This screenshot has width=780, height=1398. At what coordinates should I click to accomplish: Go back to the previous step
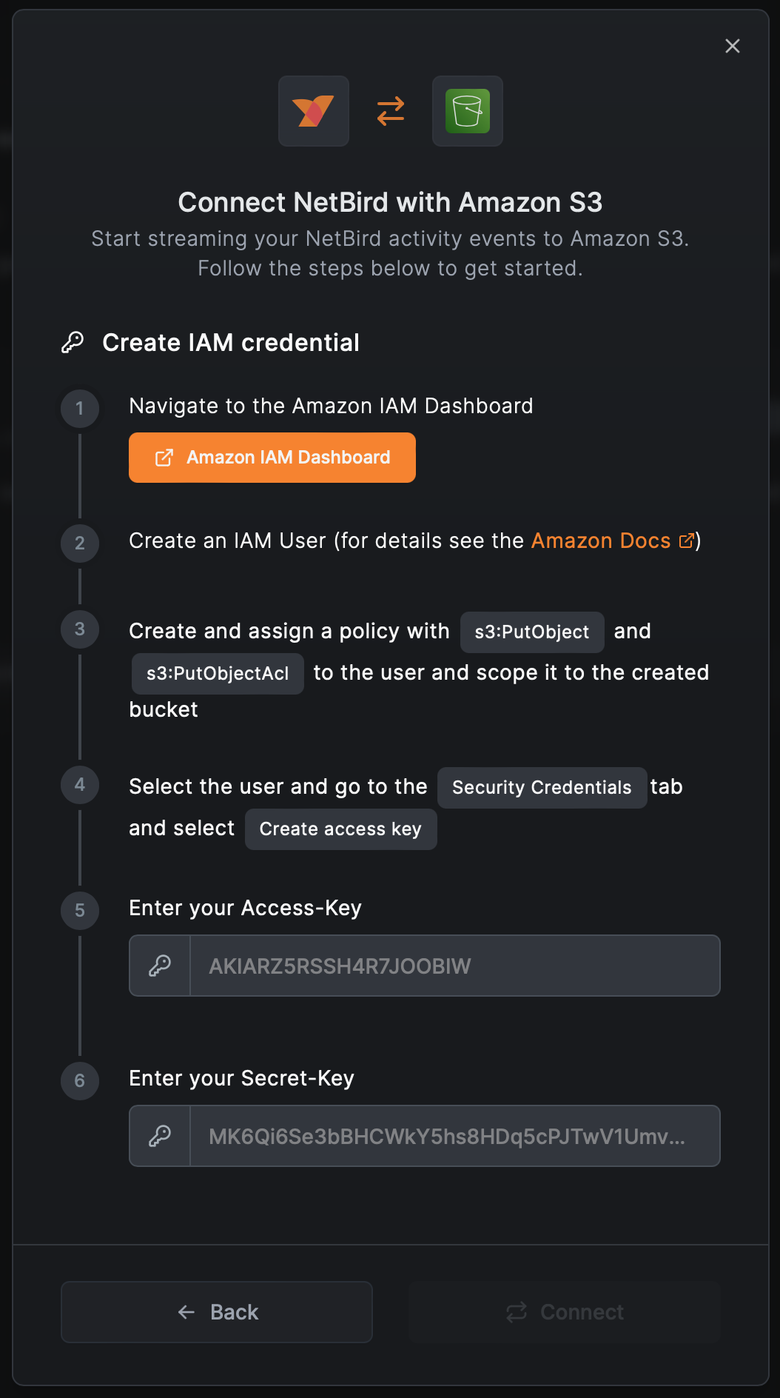pyautogui.click(x=216, y=1311)
